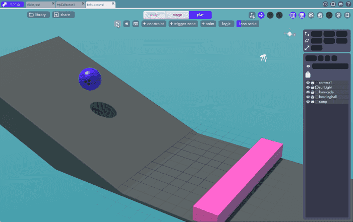Select the cursor pointer tool
The width and height of the screenshot is (353, 222).
117,24
